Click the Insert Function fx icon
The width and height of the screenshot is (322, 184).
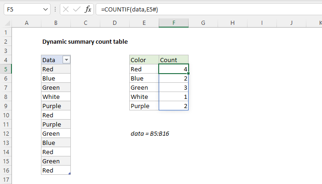coord(88,9)
